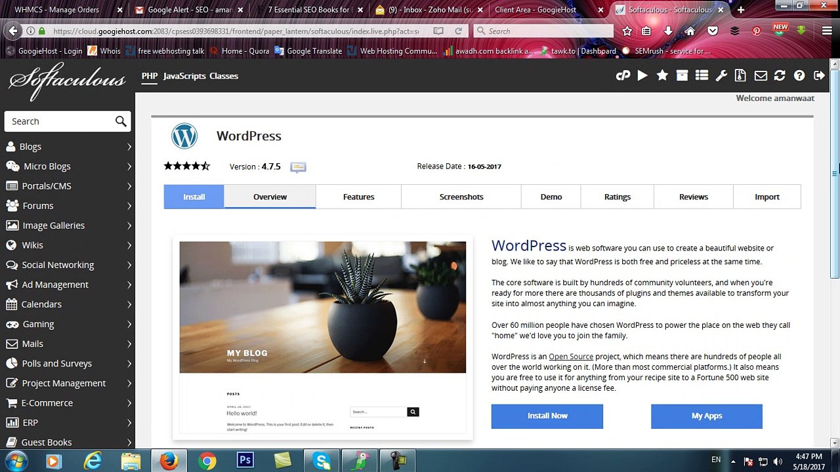Click the My Apps button
The width and height of the screenshot is (840, 472).
pos(707,416)
